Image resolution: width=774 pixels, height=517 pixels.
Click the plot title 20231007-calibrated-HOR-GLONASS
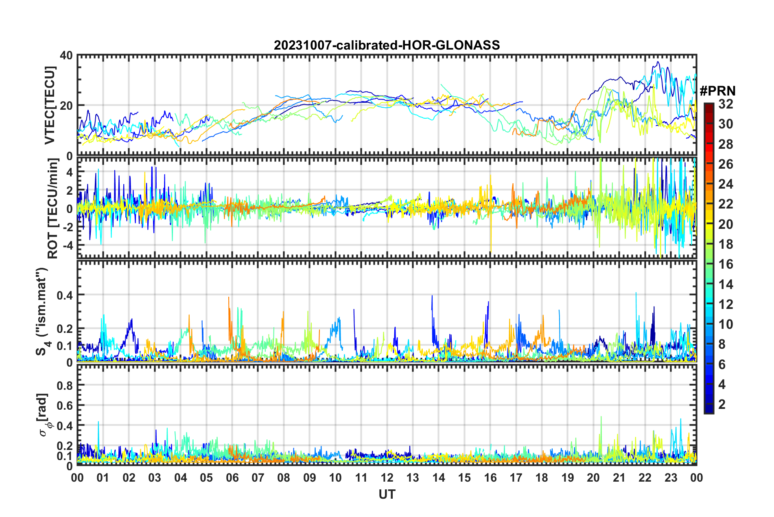click(387, 45)
